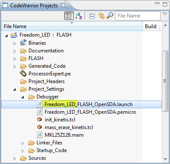Collapse the Debugger folder
Screen dimensions: 170x164
(23, 97)
